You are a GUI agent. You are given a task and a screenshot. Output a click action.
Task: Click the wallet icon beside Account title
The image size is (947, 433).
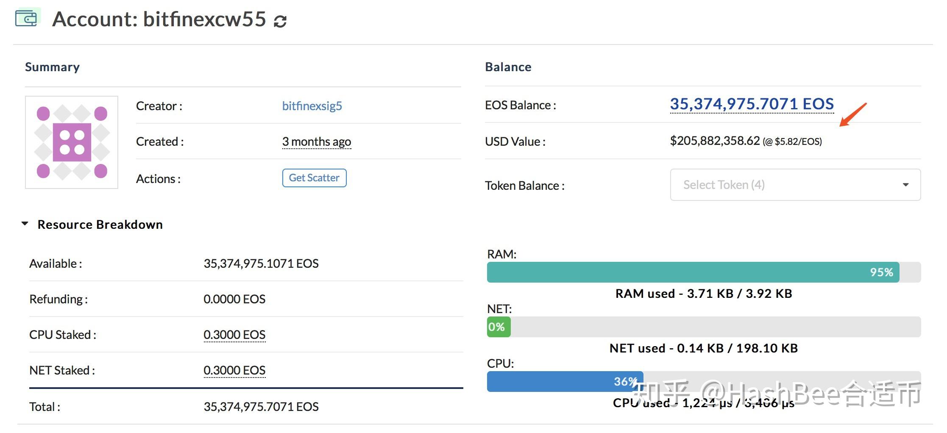coord(28,18)
